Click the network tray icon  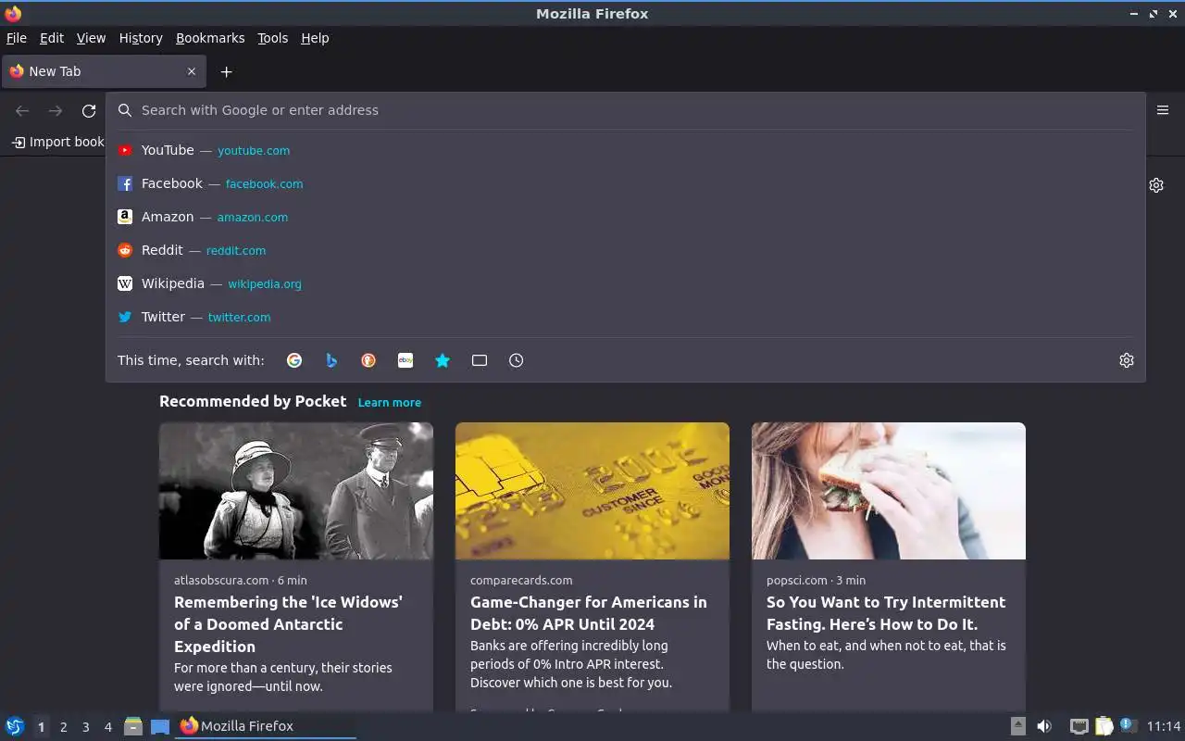[x=1079, y=726]
